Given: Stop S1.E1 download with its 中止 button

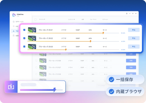Looking at the screenshot, I should pos(134,30).
